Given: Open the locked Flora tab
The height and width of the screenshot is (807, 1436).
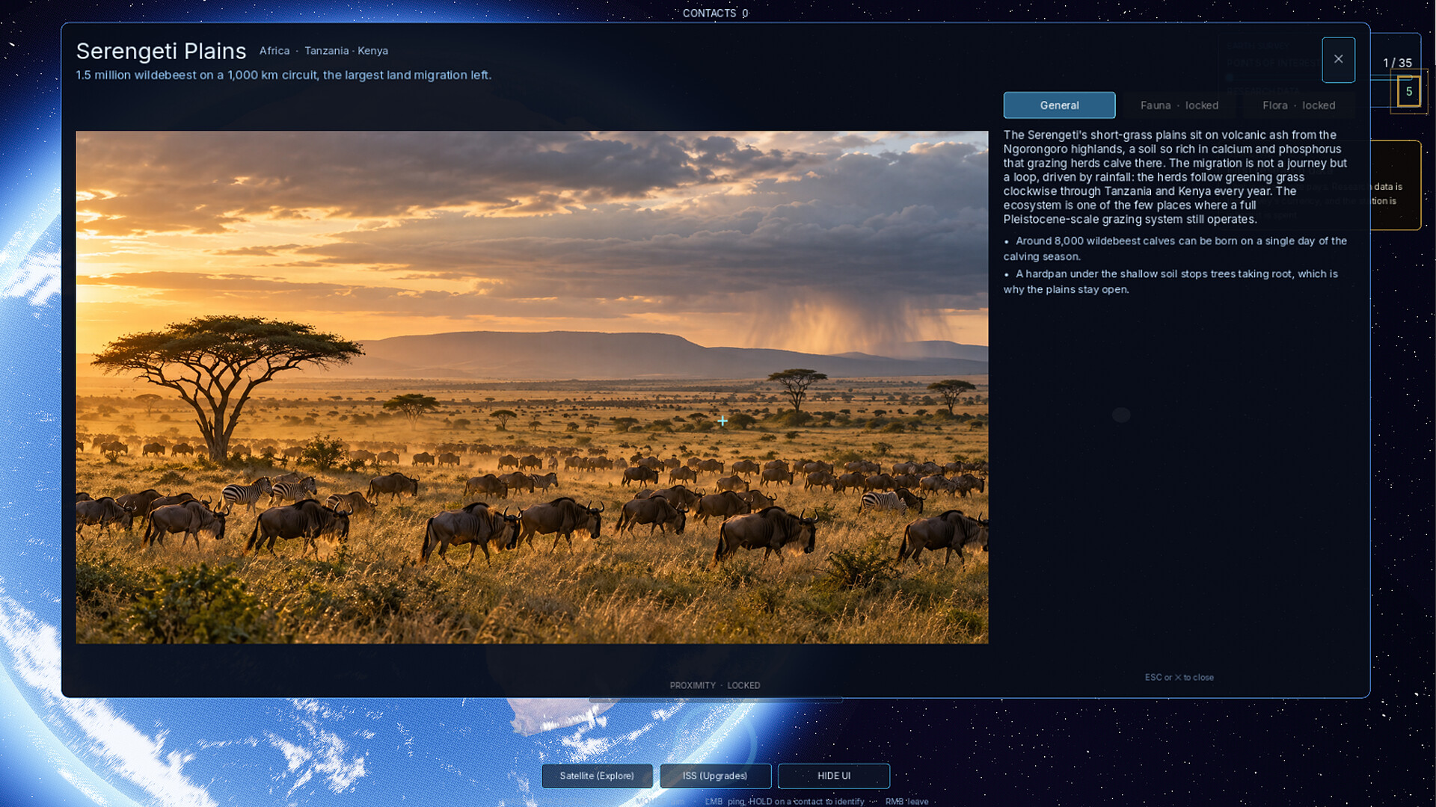Looking at the screenshot, I should click(1299, 105).
